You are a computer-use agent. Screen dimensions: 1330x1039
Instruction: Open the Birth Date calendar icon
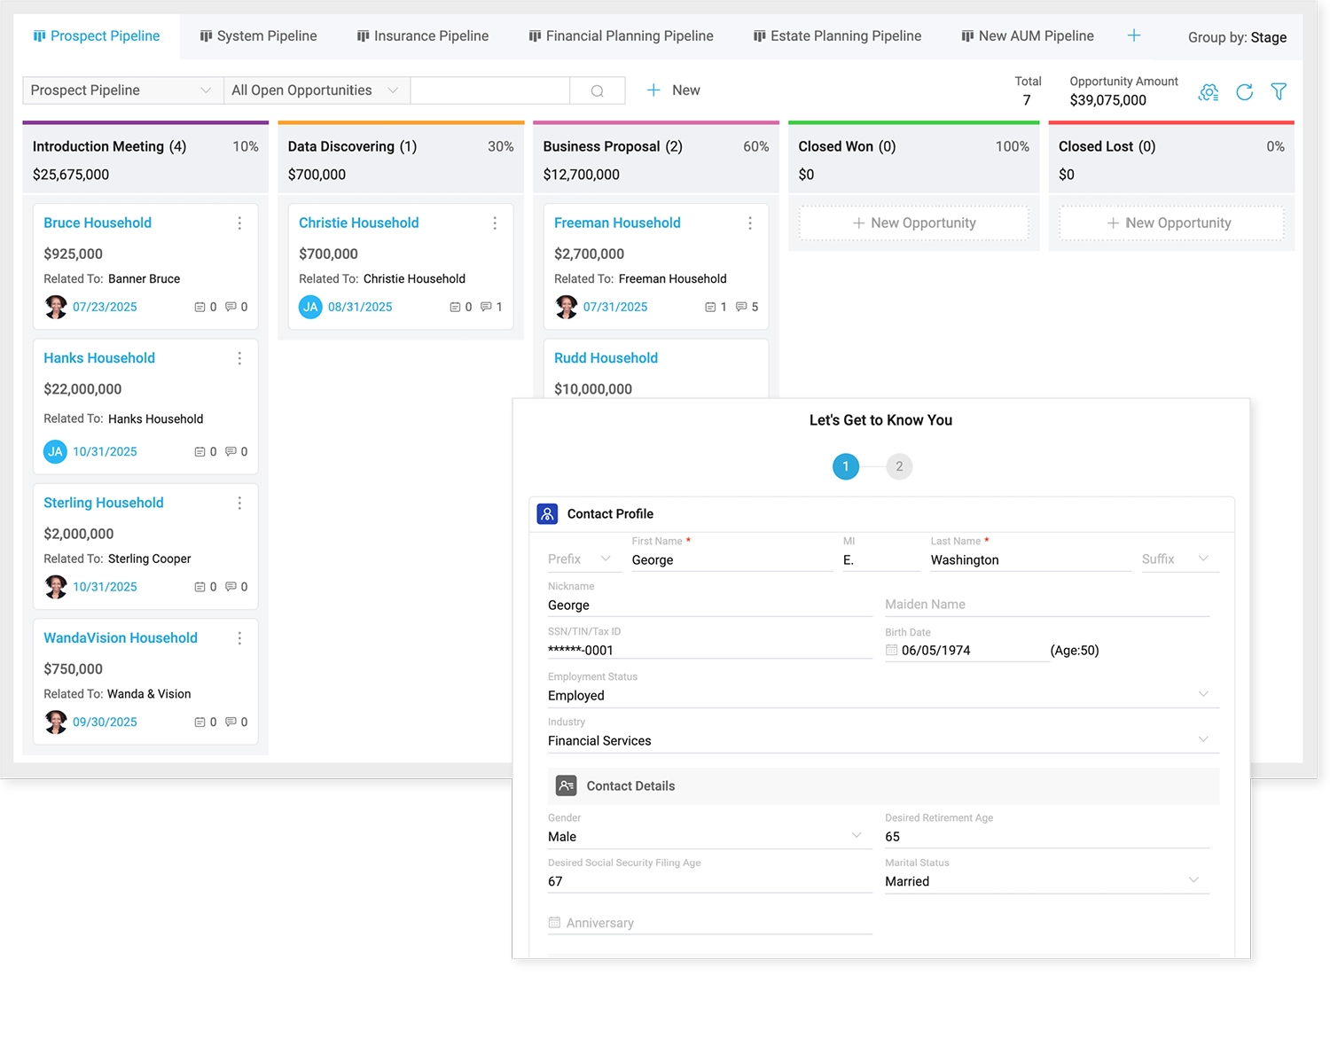coord(891,650)
